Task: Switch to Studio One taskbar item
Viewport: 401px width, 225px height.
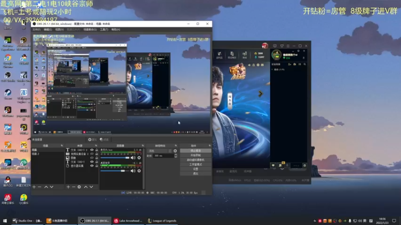Action: [27, 220]
